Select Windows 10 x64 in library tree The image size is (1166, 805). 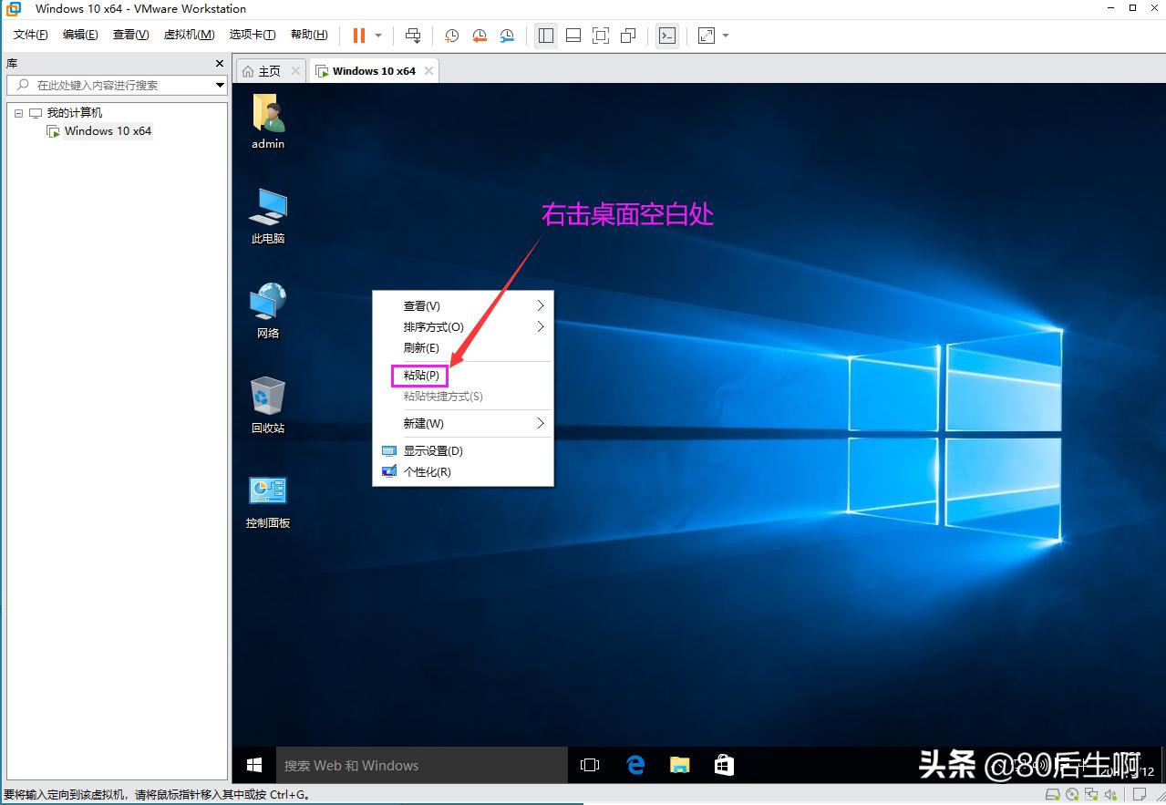108,131
